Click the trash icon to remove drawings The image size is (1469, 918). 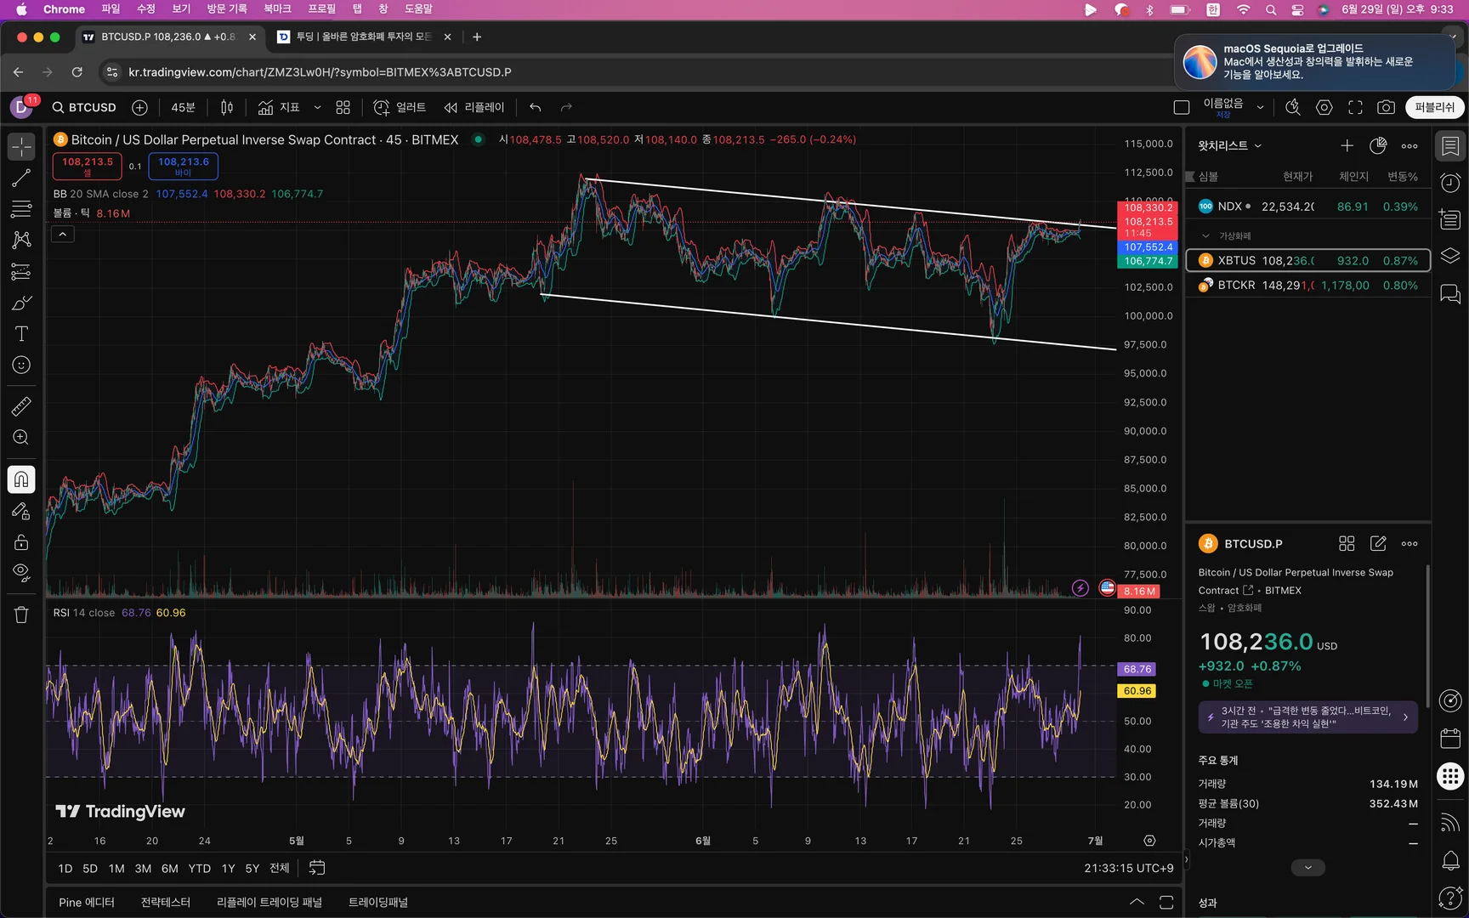coord(21,615)
